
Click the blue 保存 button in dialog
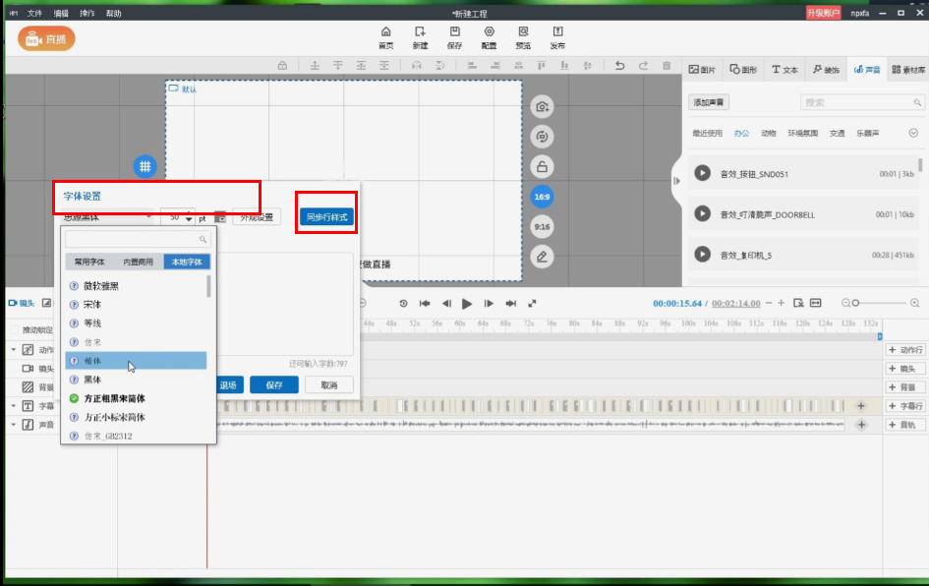pos(274,385)
